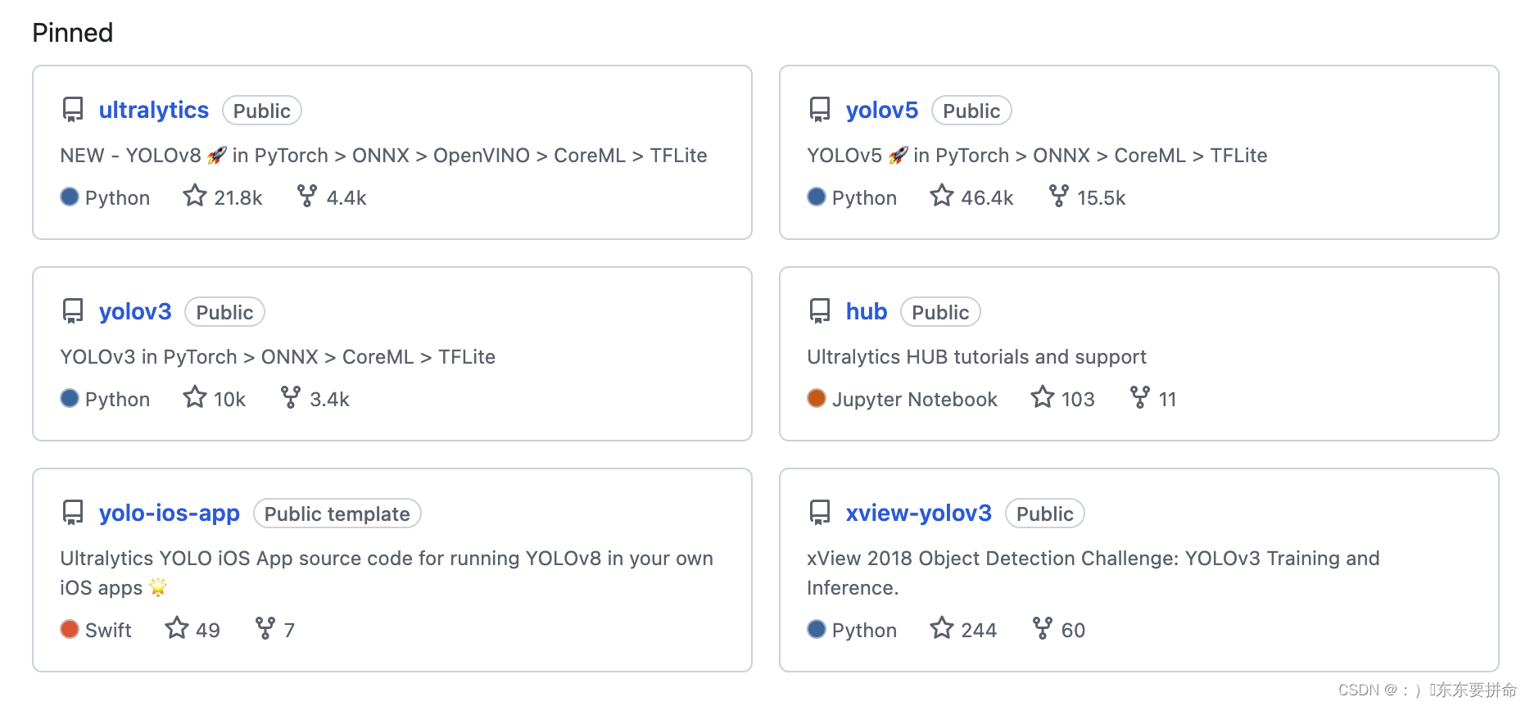Click the 11 fork count on hub

tap(1168, 400)
